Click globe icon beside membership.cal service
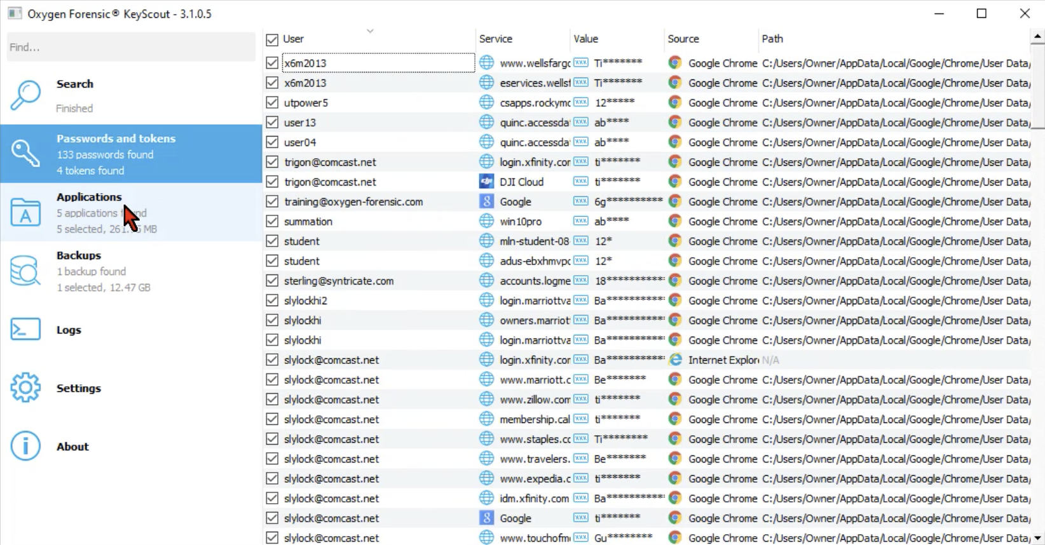1045x545 pixels. (x=486, y=419)
